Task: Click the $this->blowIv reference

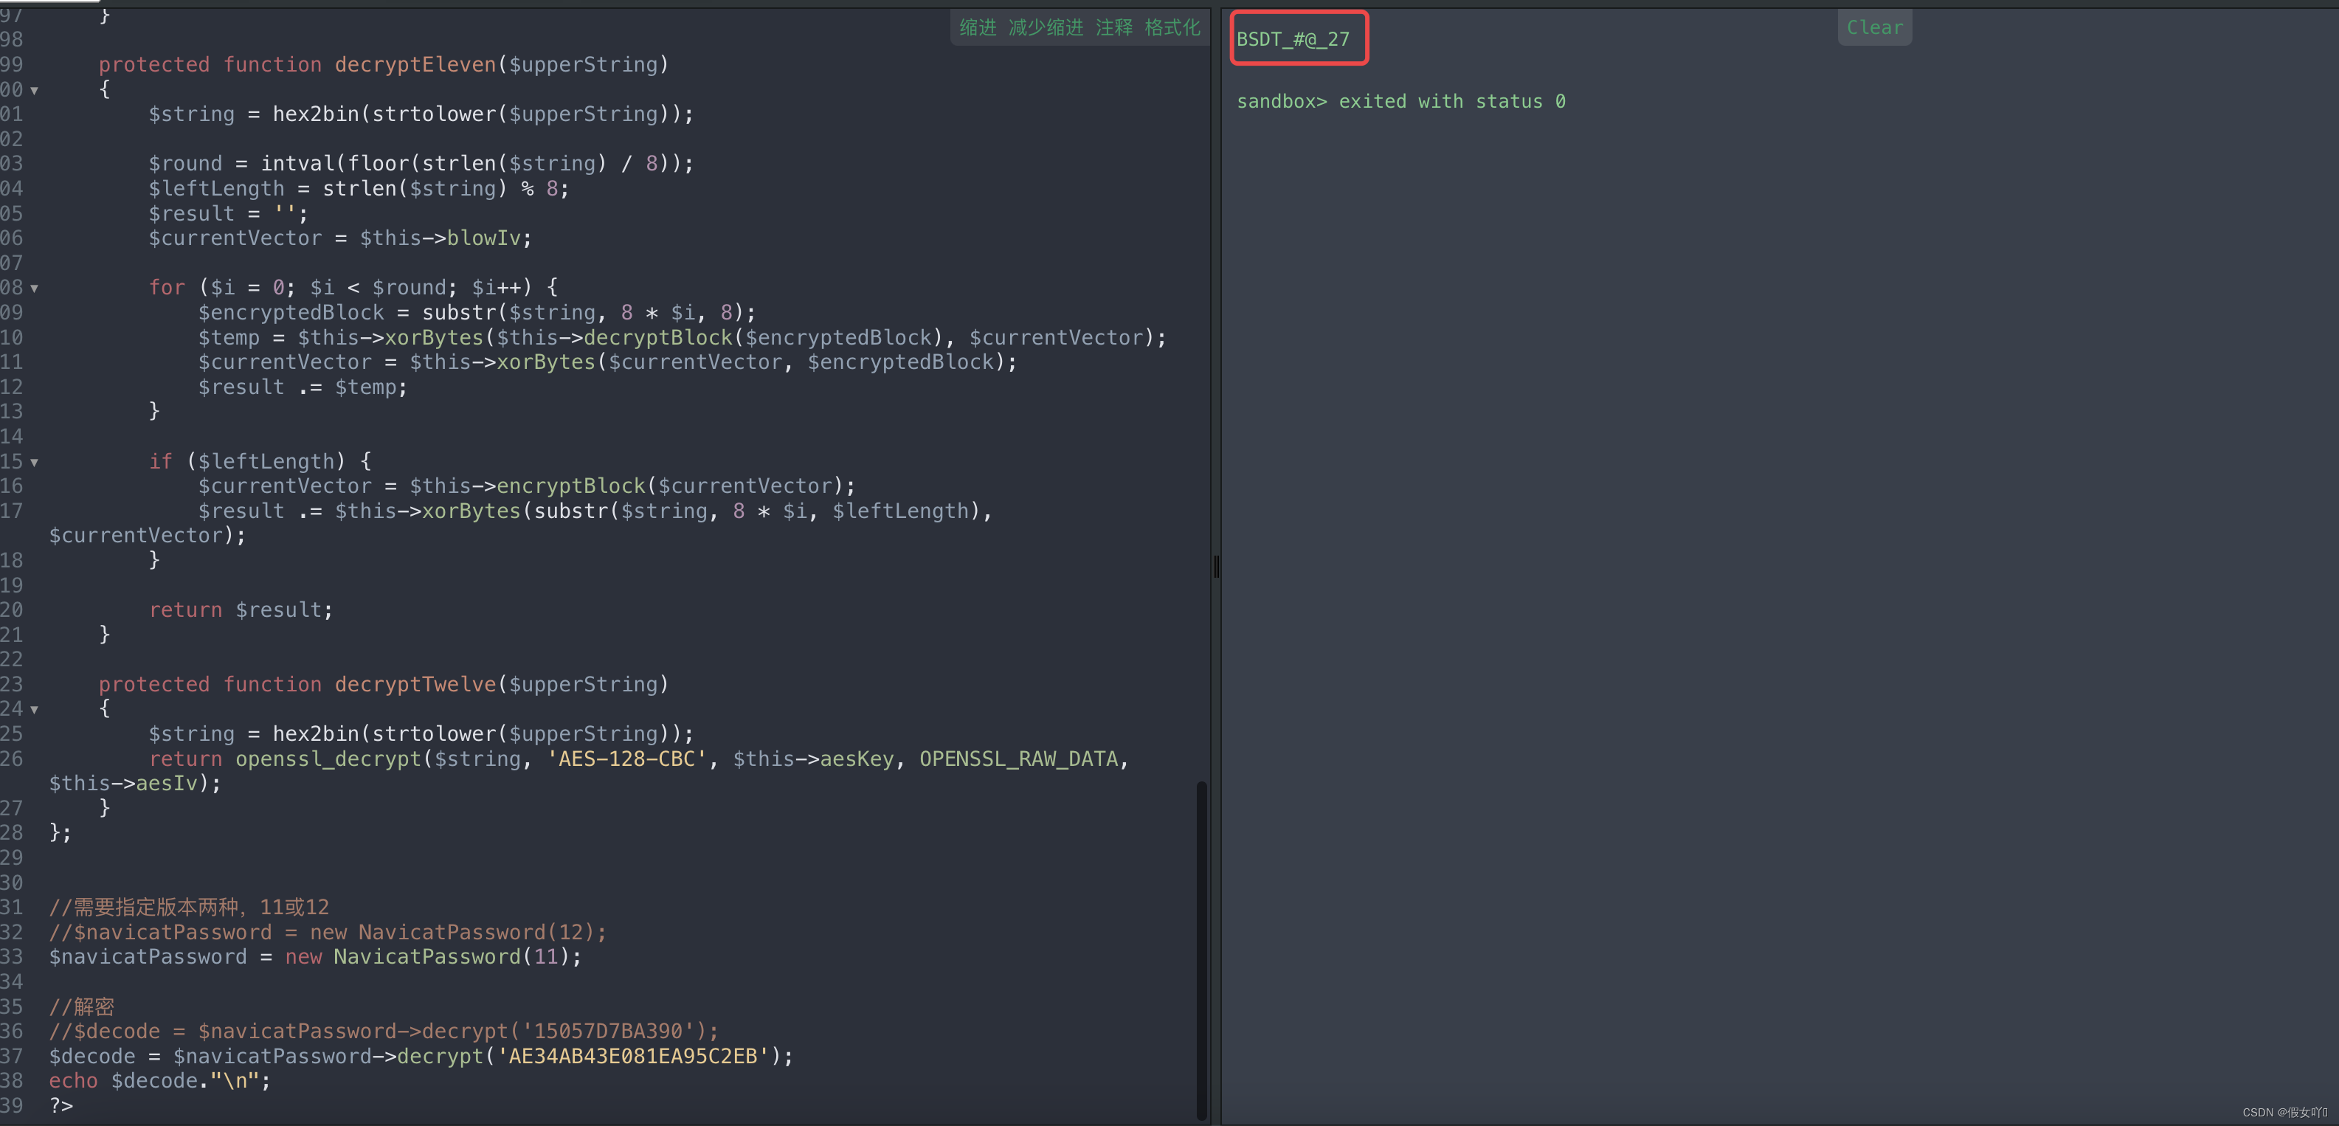Action: click(x=440, y=238)
